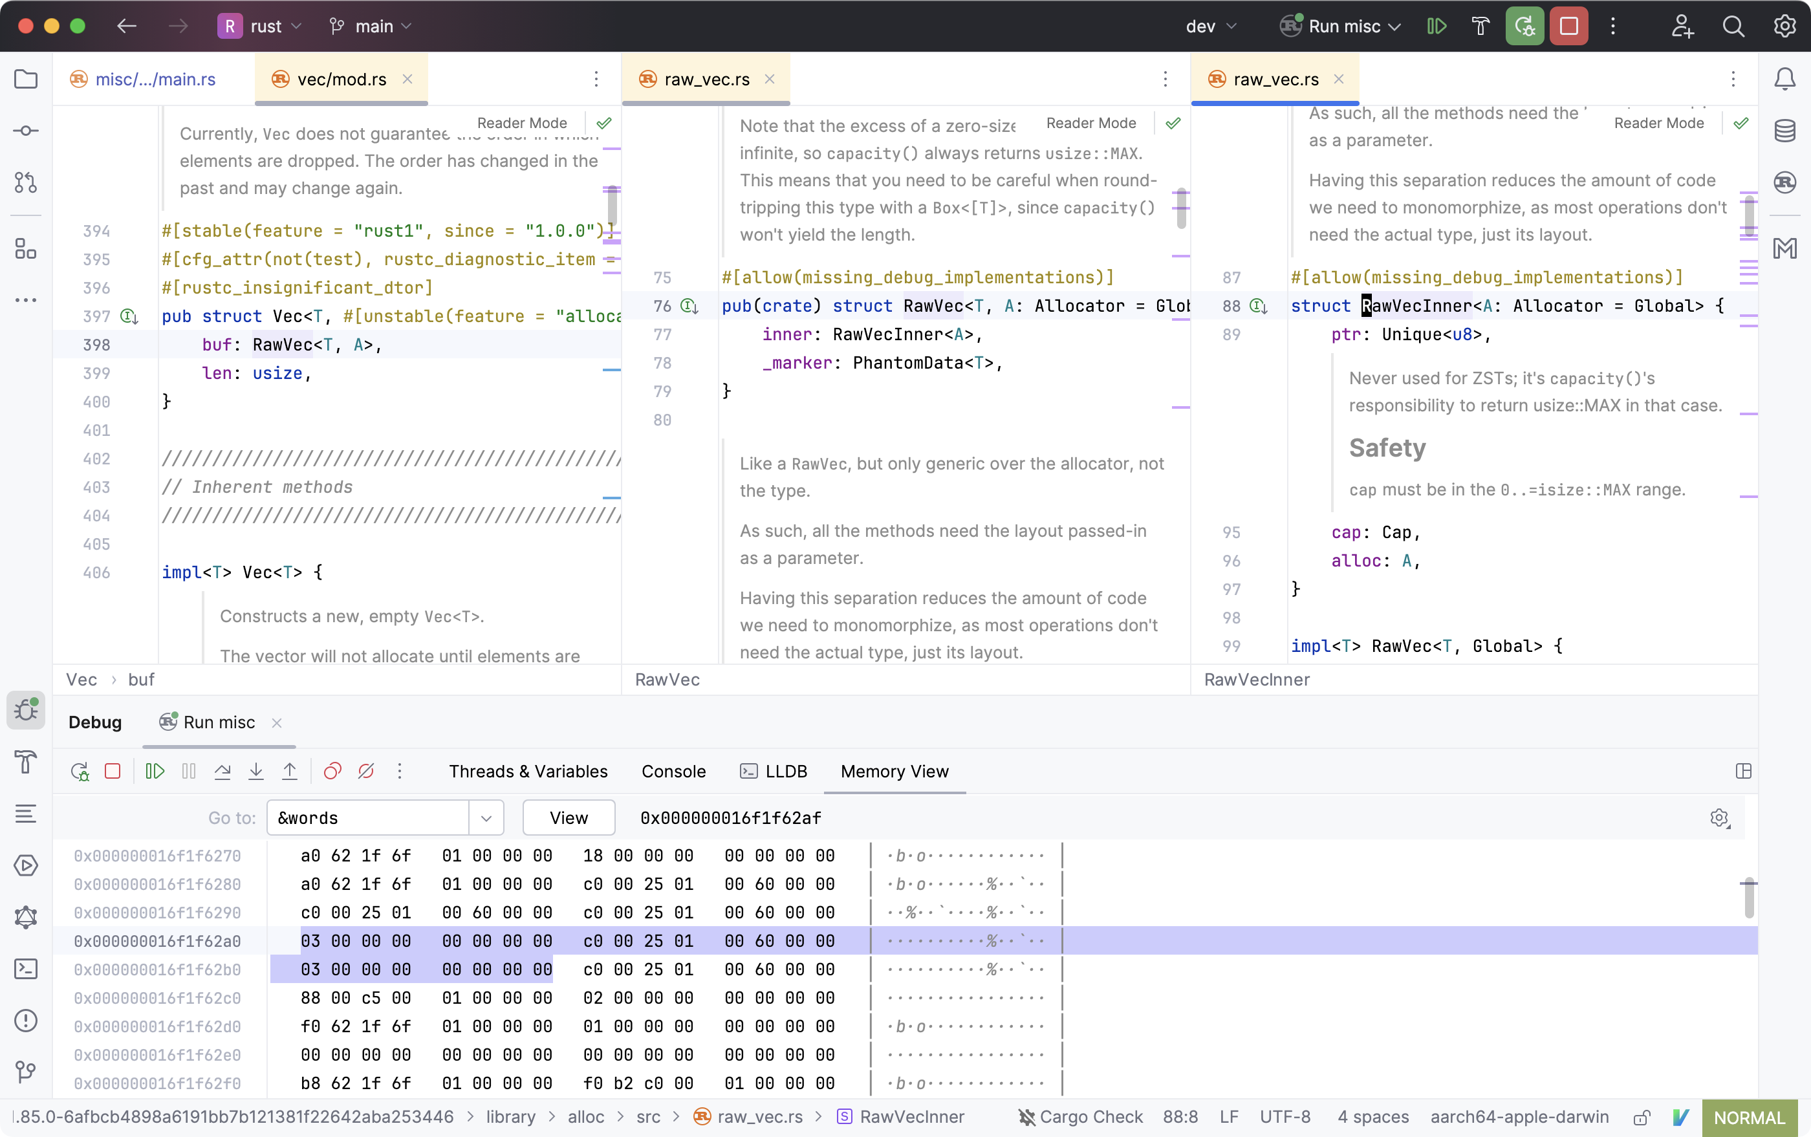Screen dimensions: 1811x1137
Task: Open tab options menu for right raw_vec.rs pane
Action: (1733, 79)
